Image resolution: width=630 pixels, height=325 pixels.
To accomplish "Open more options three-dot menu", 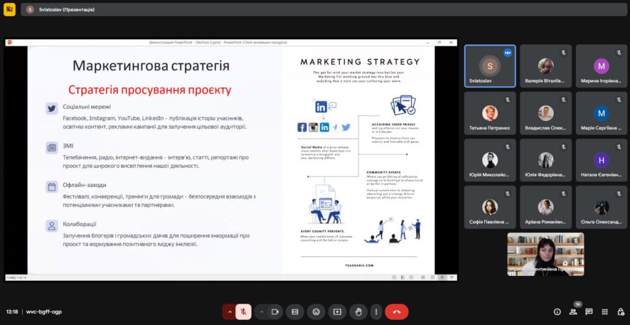I will pyautogui.click(x=376, y=311).
